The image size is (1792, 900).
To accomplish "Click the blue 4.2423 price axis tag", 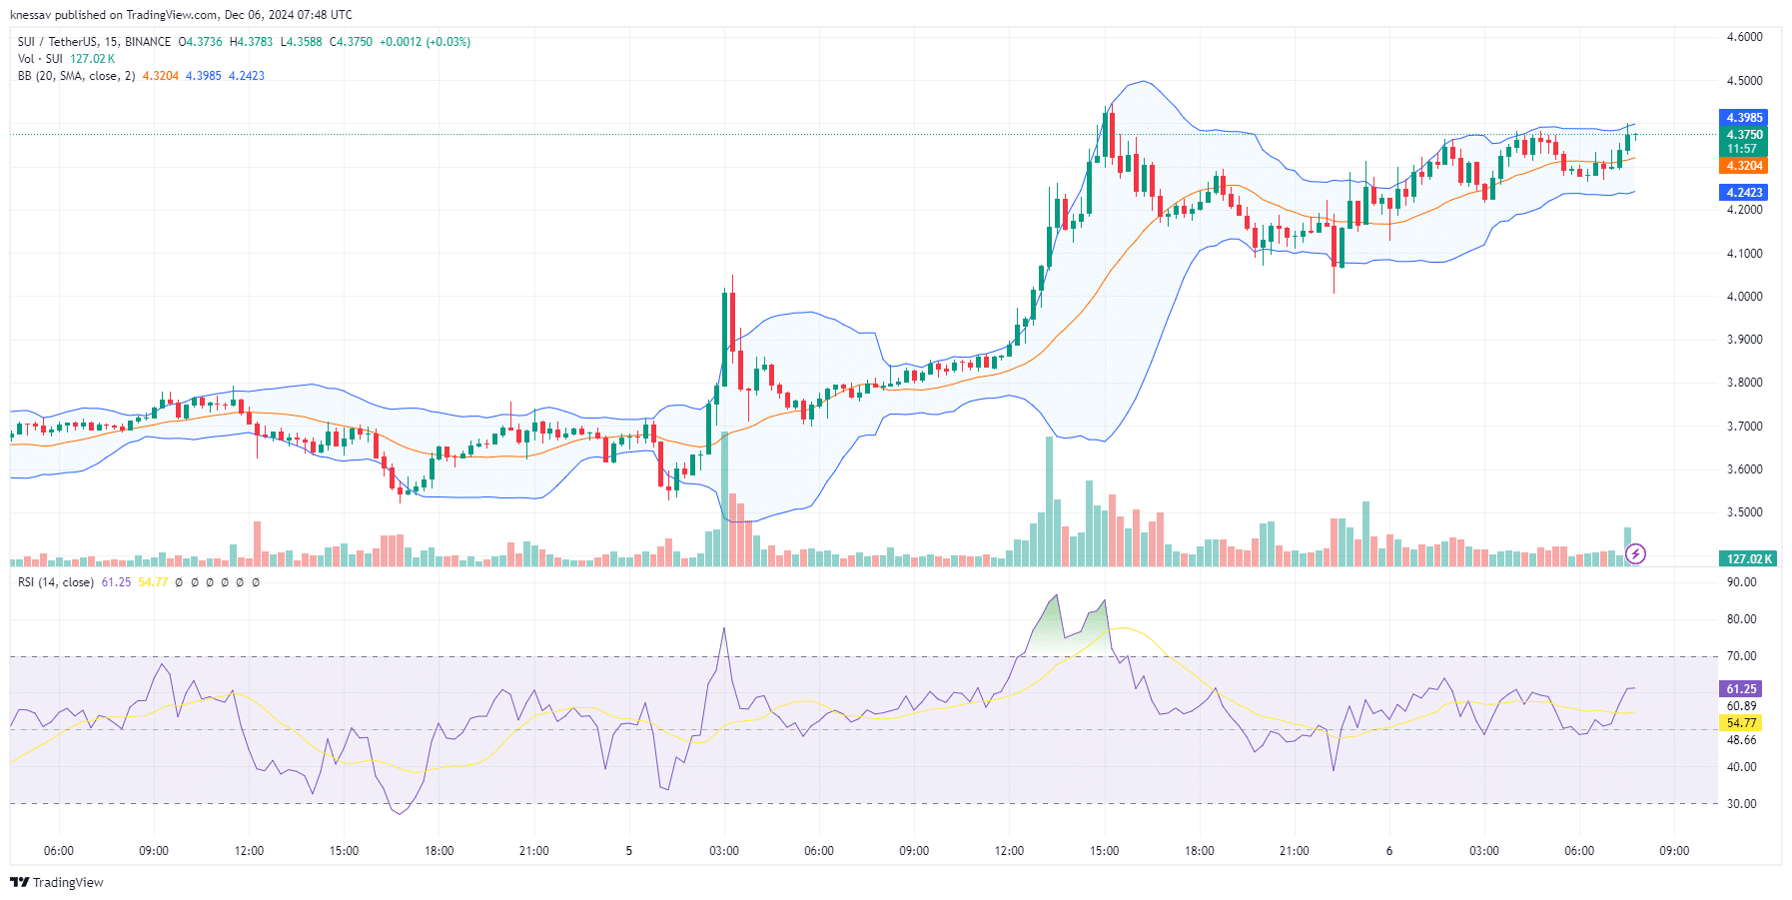I will [x=1744, y=193].
